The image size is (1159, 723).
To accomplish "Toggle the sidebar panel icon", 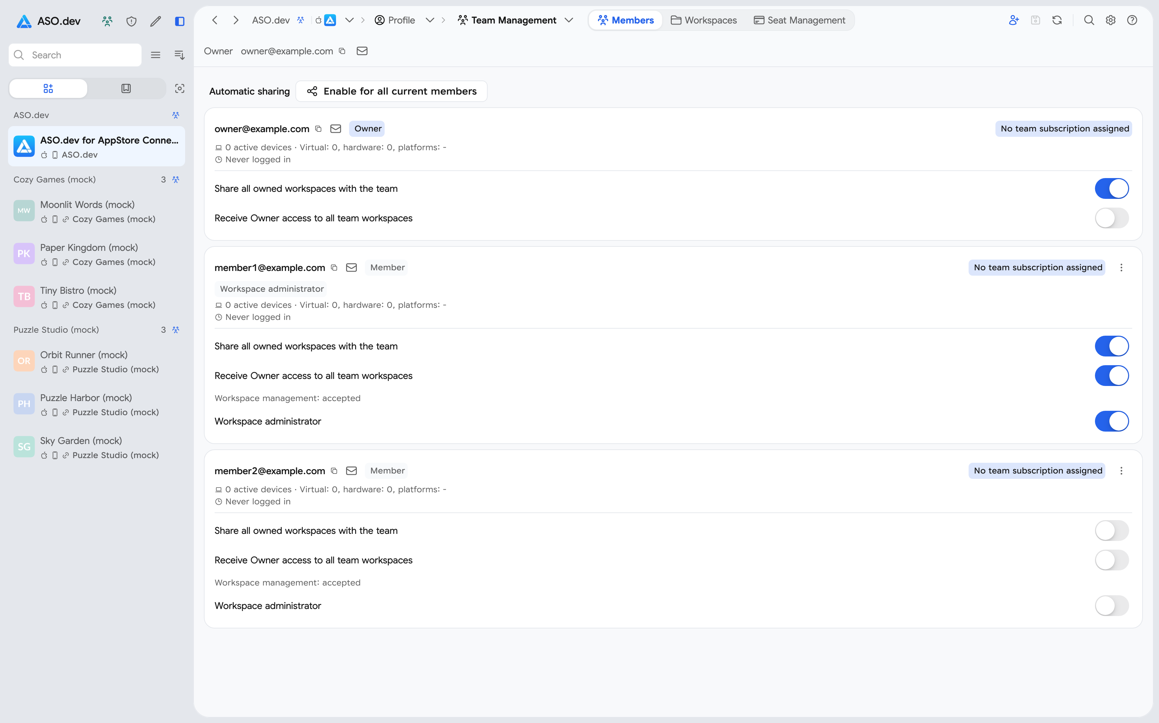I will click(180, 21).
